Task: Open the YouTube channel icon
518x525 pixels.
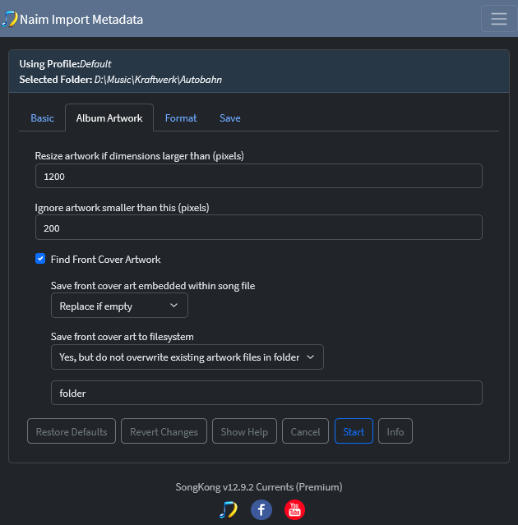Action: (294, 509)
